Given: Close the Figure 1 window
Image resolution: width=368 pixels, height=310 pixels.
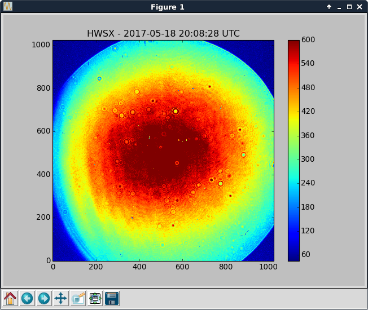Looking at the screenshot, I should [x=360, y=7].
